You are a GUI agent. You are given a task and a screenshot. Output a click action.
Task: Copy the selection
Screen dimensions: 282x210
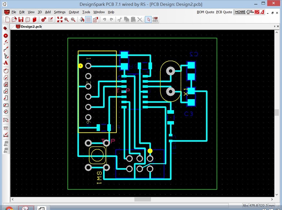click(126, 19)
